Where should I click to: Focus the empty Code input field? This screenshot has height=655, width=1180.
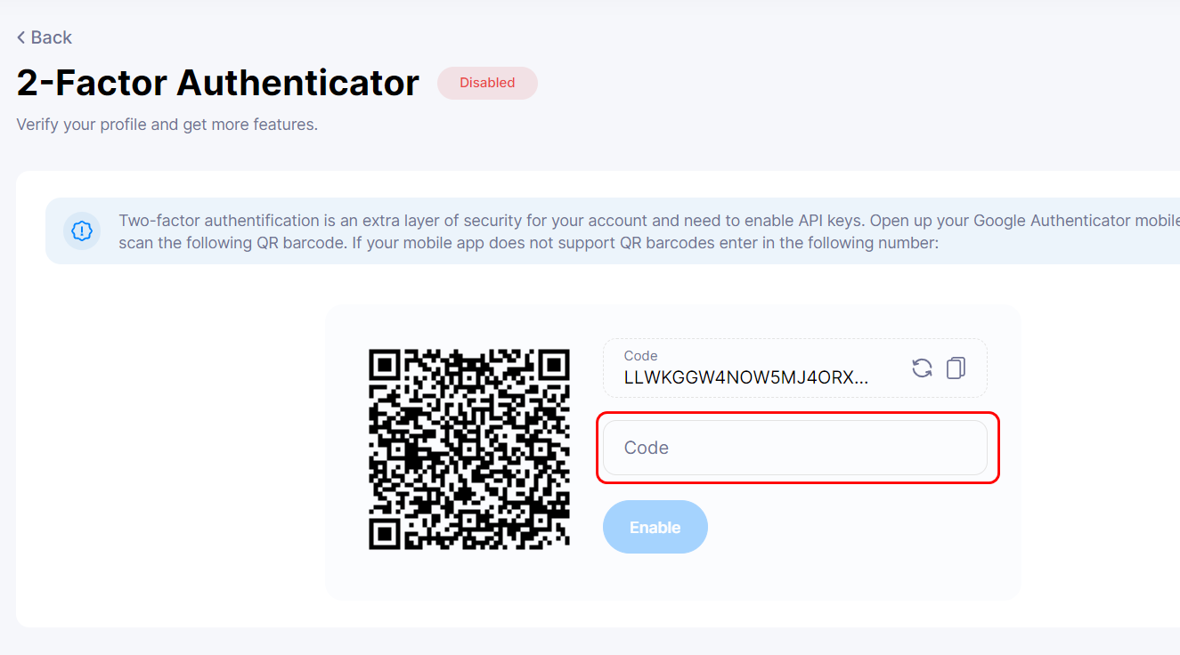tap(794, 448)
